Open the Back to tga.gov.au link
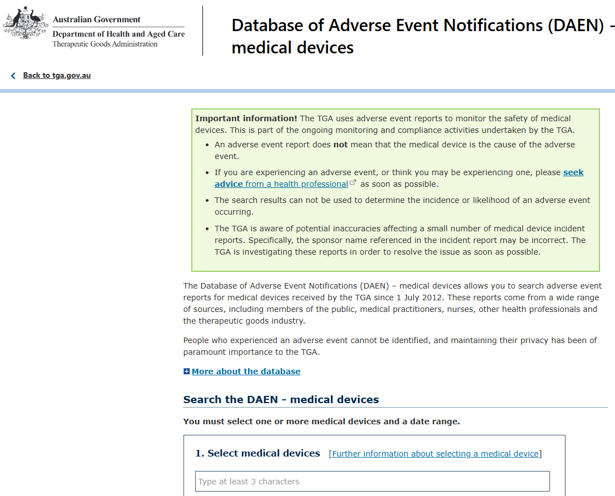 [57, 75]
